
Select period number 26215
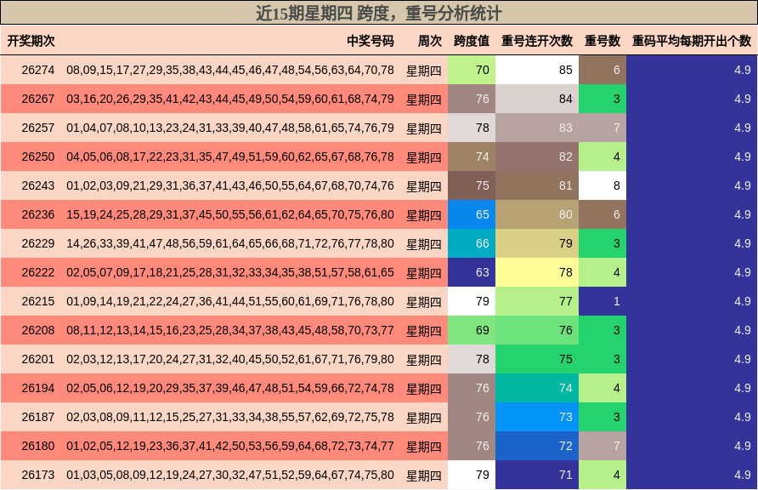click(38, 301)
